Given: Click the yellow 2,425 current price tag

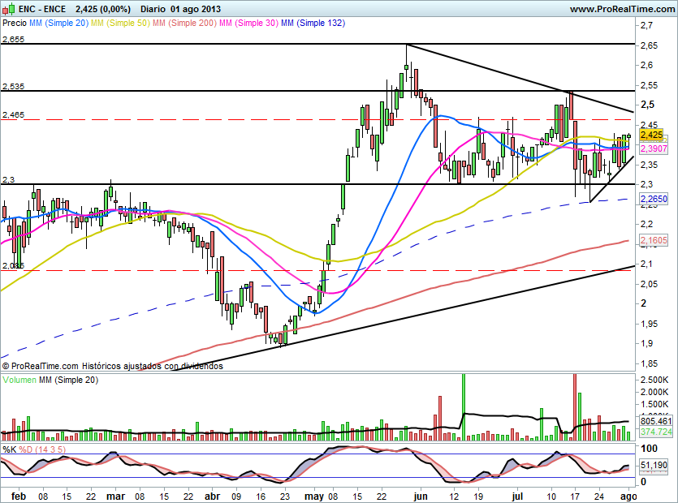Looking at the screenshot, I should pos(651,135).
